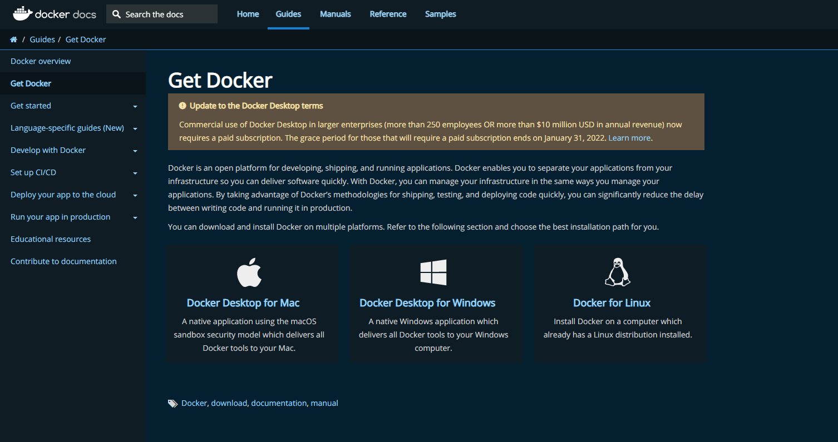Click the documentation keyword tag
The image size is (838, 442).
pyautogui.click(x=279, y=403)
